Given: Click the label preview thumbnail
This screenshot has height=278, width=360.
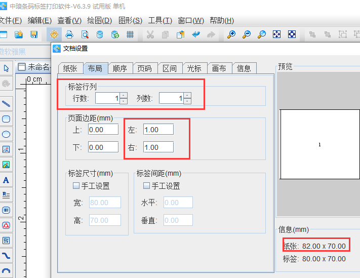Looking at the screenshot, I should (x=319, y=144).
